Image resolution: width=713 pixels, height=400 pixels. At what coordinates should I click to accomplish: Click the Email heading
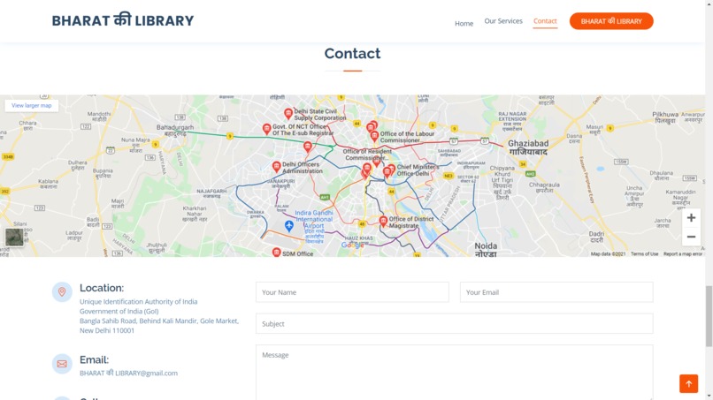[x=94, y=359]
